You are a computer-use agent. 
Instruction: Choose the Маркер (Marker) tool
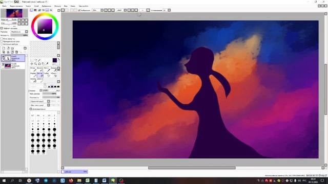click(33, 75)
